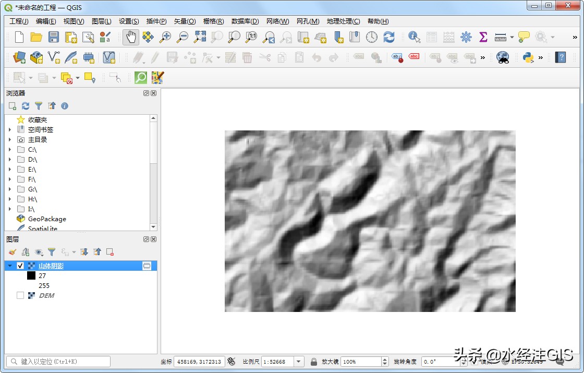Open layer styling brush in Layers panel
The height and width of the screenshot is (373, 584).
click(x=13, y=252)
